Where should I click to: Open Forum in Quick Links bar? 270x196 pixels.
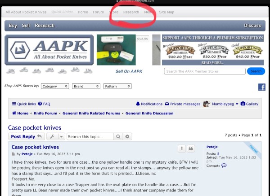coord(98,12)
